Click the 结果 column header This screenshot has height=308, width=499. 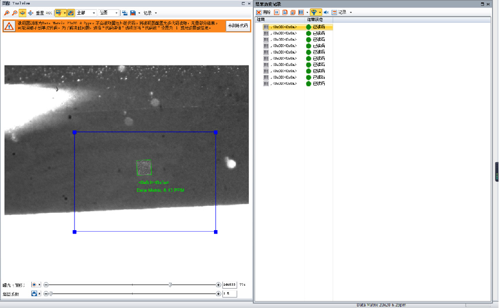coord(261,20)
